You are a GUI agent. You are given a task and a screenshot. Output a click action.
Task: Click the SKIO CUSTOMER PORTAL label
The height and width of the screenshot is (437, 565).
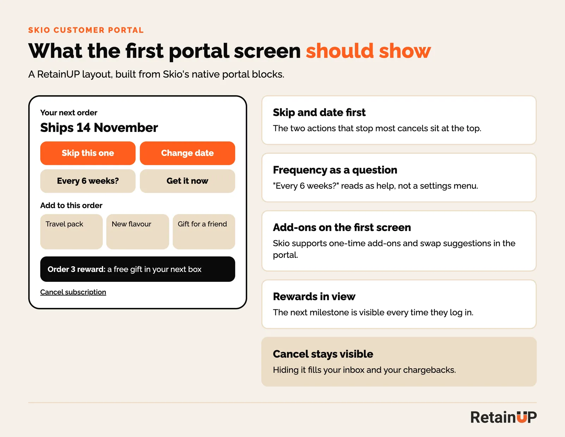coord(86,30)
